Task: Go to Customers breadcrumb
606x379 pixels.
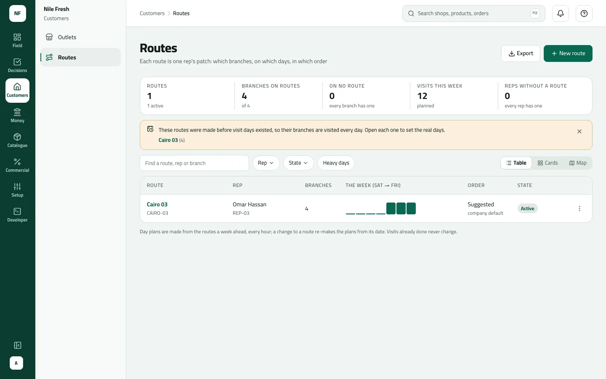Action: (152, 13)
